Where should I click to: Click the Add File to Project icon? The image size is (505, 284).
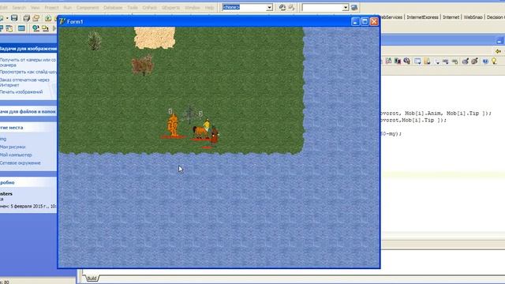click(x=48, y=18)
